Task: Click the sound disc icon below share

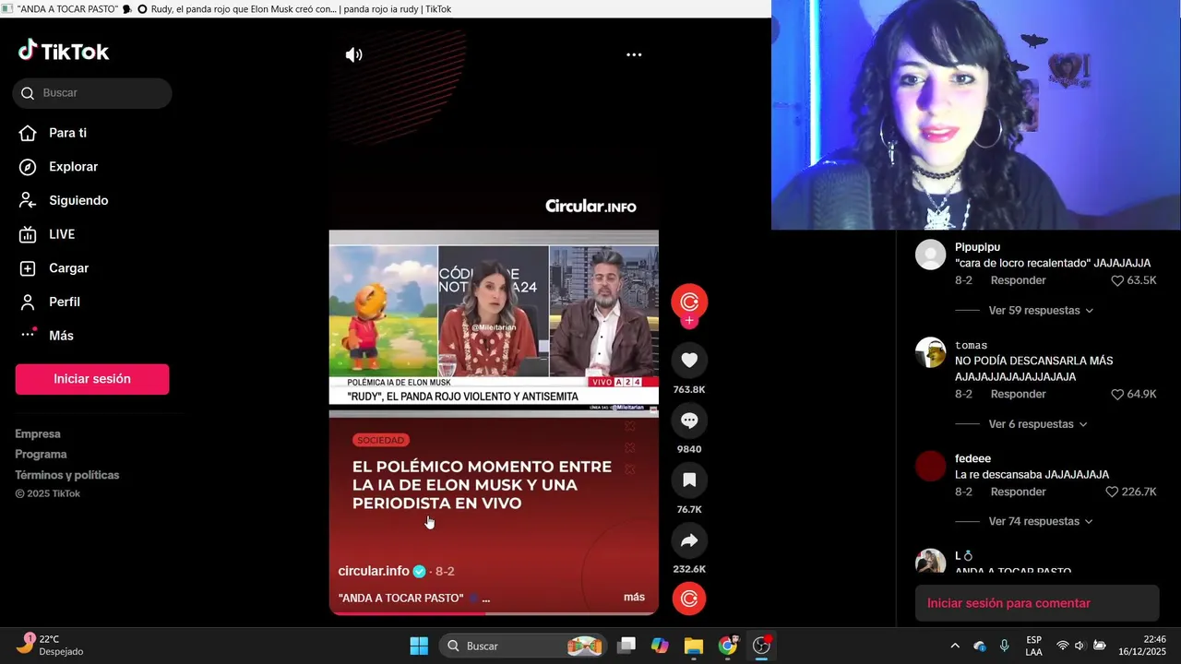Action: 689,599
